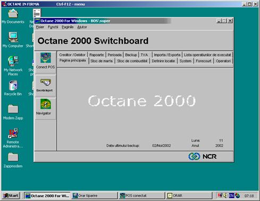The height and width of the screenshot is (201, 260).
Task: Switch to Stoc de combustibil tab
Action: [x=132, y=61]
